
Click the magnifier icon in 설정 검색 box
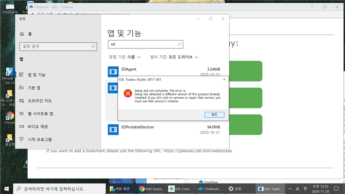point(93,46)
